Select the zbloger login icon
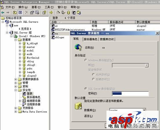Image resolution: width=160 pixels, height=130 pixels. tap(53, 37)
